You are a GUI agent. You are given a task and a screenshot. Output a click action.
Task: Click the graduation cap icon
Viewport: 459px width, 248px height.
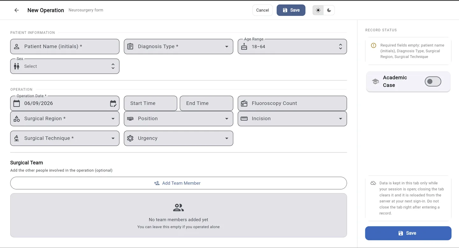point(375,82)
